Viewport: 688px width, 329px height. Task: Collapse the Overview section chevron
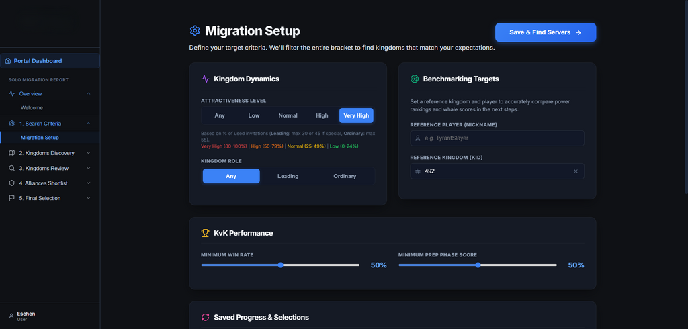tap(89, 94)
